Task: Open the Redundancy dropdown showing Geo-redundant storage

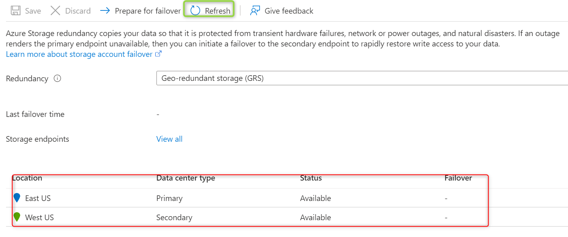Action: (362, 78)
